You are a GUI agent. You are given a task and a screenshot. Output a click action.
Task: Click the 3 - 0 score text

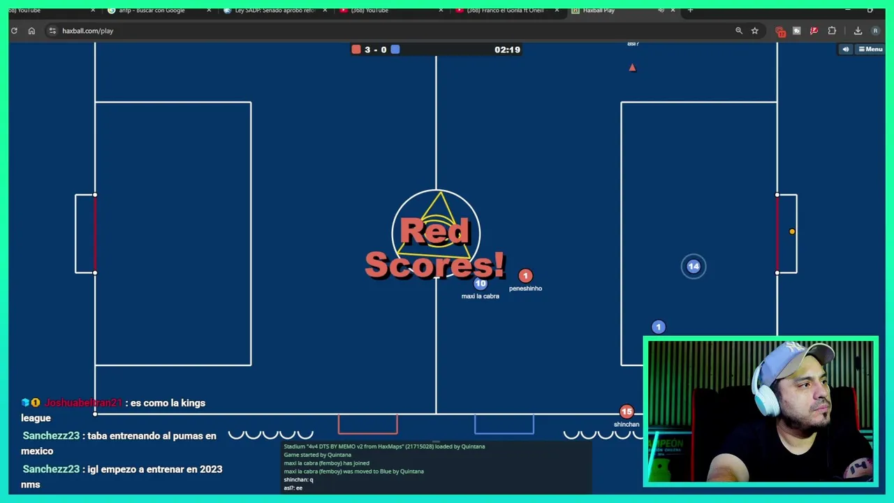coord(376,50)
